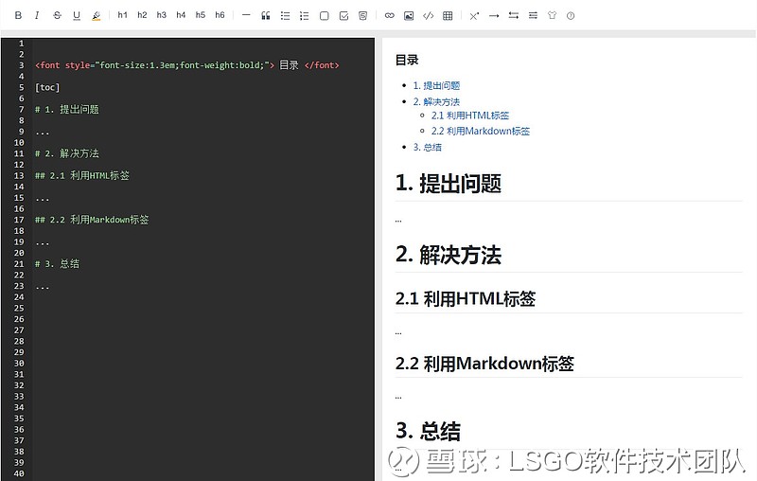
Task: Click editor line '# 2. 解决方法'
Action: [x=66, y=153]
